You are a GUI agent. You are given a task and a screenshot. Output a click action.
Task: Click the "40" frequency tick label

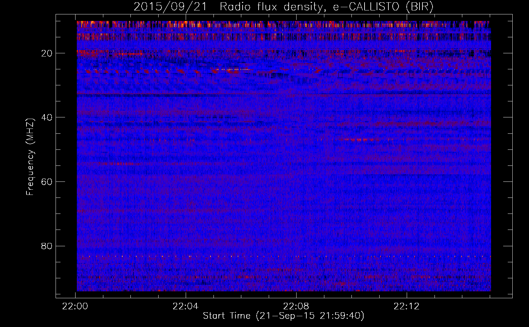point(47,117)
